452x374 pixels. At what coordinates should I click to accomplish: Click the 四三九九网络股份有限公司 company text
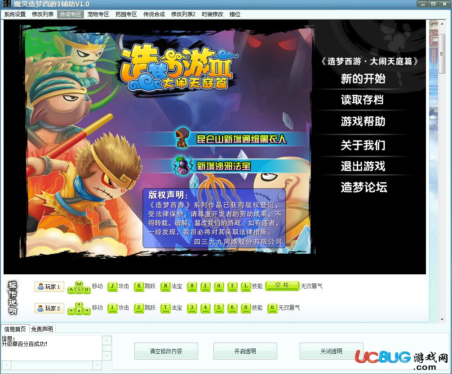click(x=238, y=242)
